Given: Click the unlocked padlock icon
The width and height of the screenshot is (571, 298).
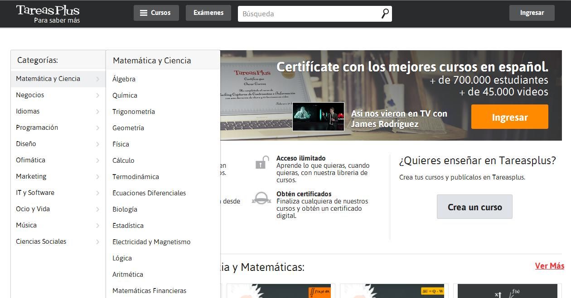Looking at the screenshot, I should pyautogui.click(x=261, y=162).
